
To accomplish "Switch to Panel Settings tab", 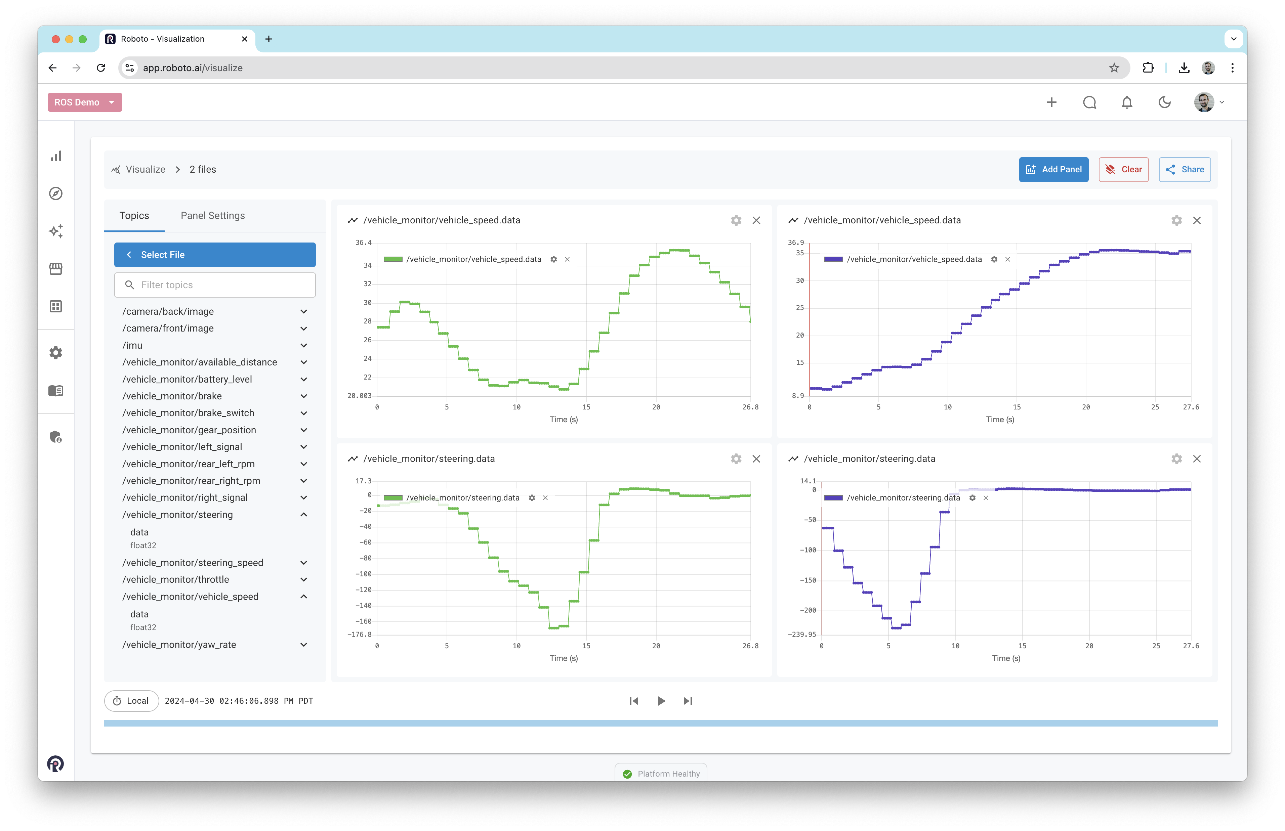I will [x=213, y=216].
